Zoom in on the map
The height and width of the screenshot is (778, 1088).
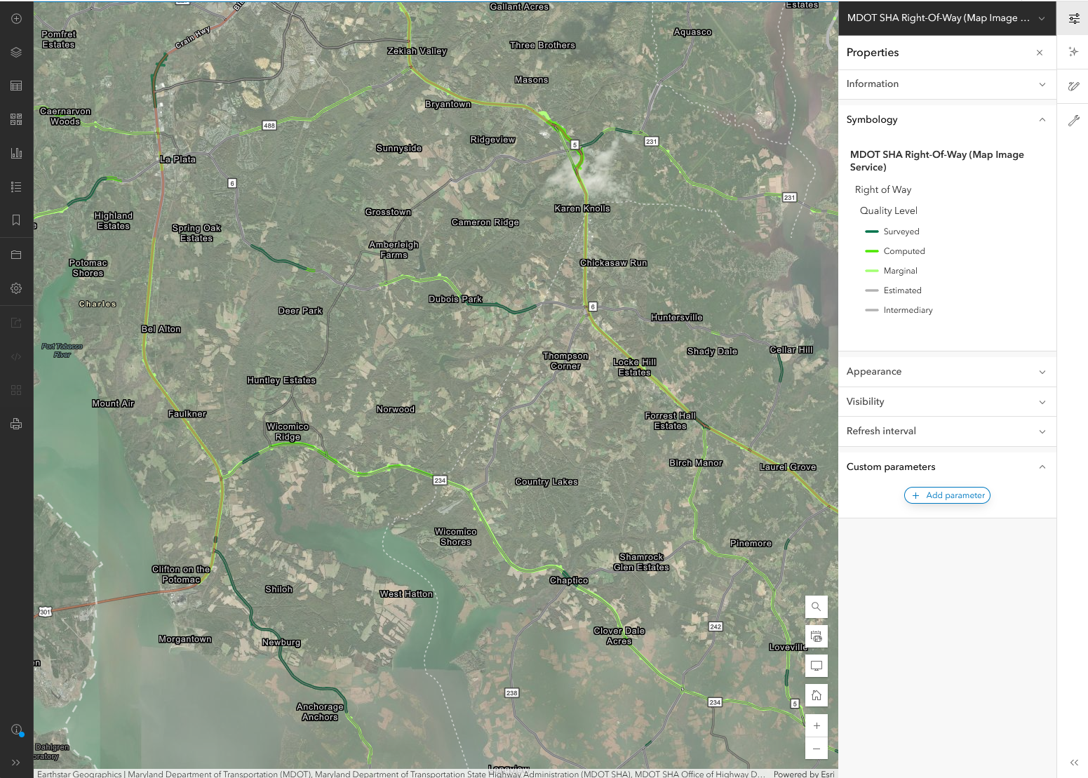pyautogui.click(x=816, y=725)
